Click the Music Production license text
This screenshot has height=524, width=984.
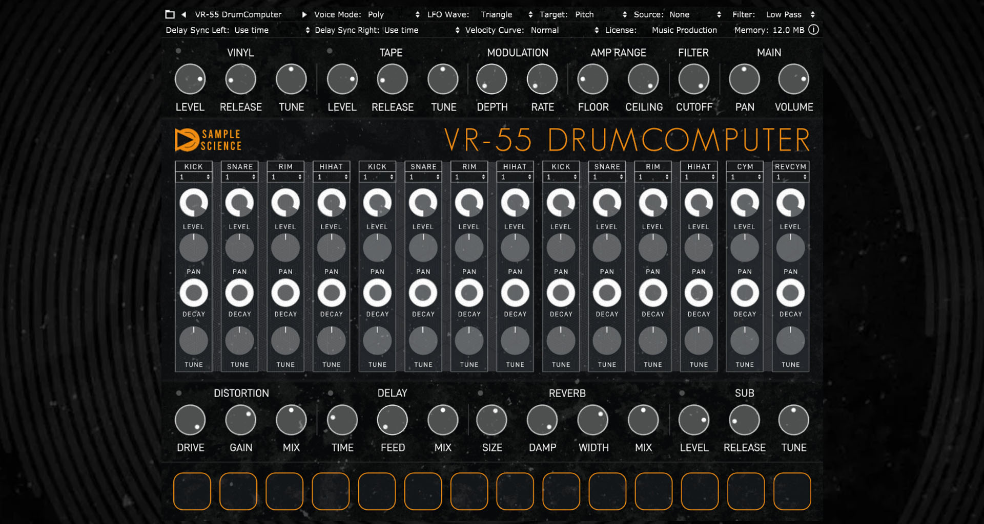684,30
